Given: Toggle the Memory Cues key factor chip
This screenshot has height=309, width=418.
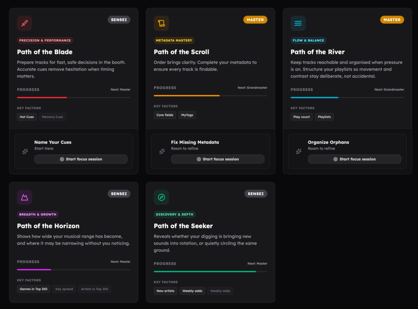Looking at the screenshot, I should click(52, 117).
